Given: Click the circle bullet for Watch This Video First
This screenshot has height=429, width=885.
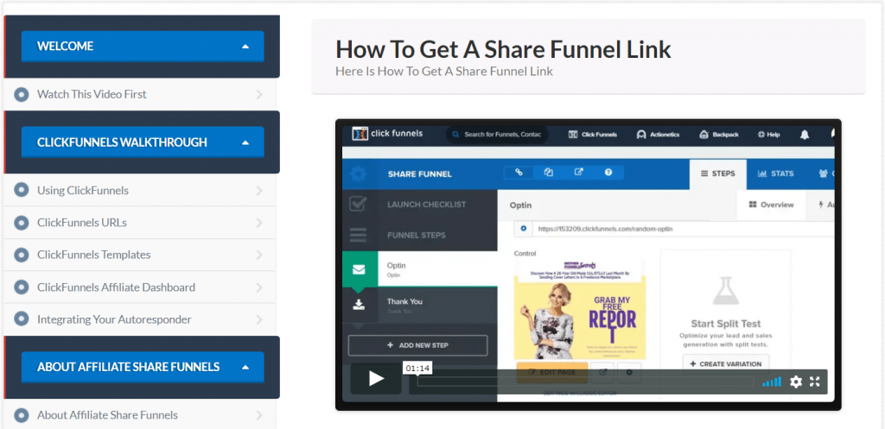Looking at the screenshot, I should click(x=22, y=94).
